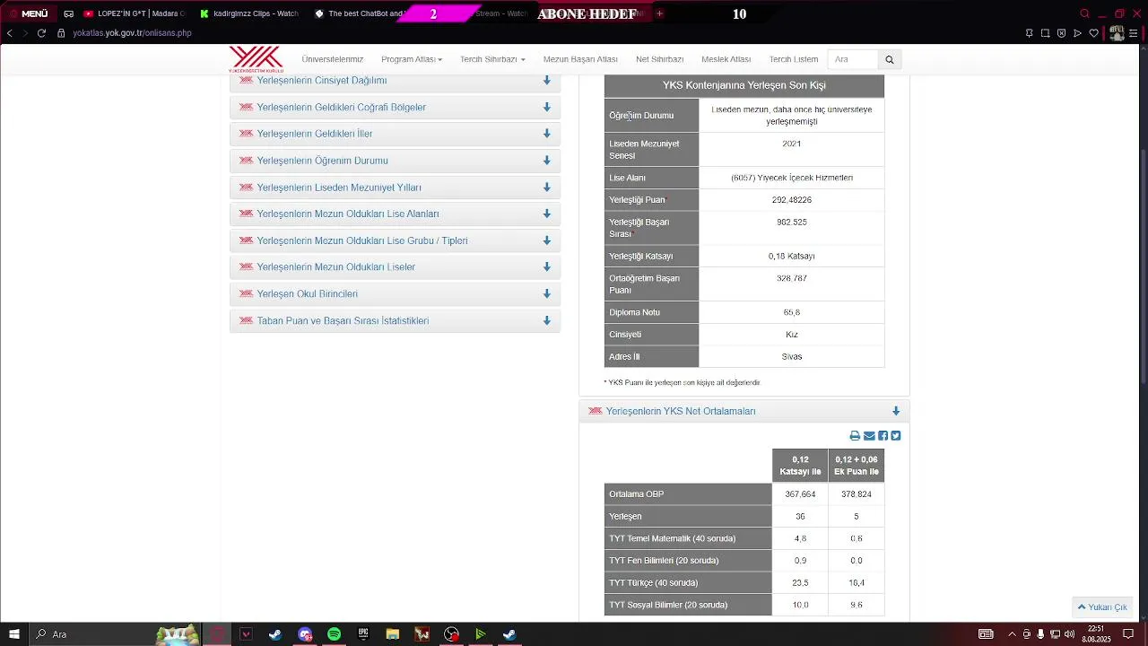Viewport: 1148px width, 646px height.
Task: Switch to the LOPEZ'IN G*T Madara YouTube tab
Action: pos(134,13)
